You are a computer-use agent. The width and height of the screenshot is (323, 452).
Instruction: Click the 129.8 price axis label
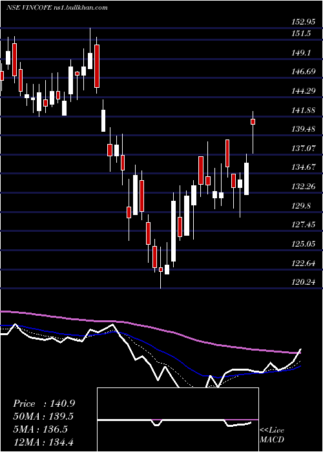pyautogui.click(x=302, y=206)
